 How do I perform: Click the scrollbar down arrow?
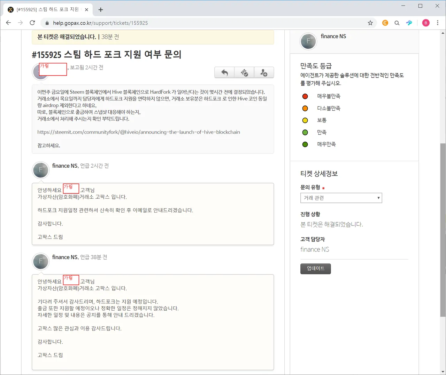tap(443, 372)
